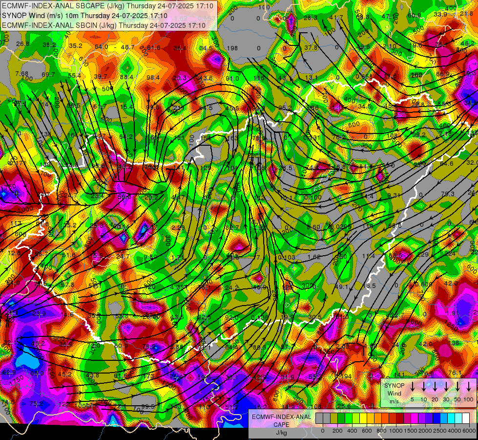Image resolution: width=478 pixels, height=440 pixels.
Task: Click the '64.2' value on the map
Action: pos(125,136)
